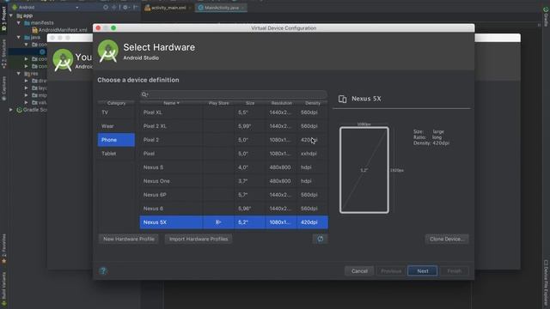Choose the Nexus S device row
Image resolution: width=550 pixels, height=309 pixels.
(234, 167)
